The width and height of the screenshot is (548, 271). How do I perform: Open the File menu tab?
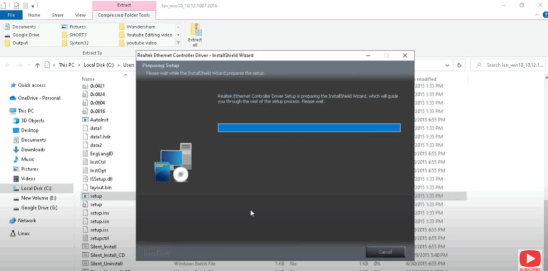point(11,15)
